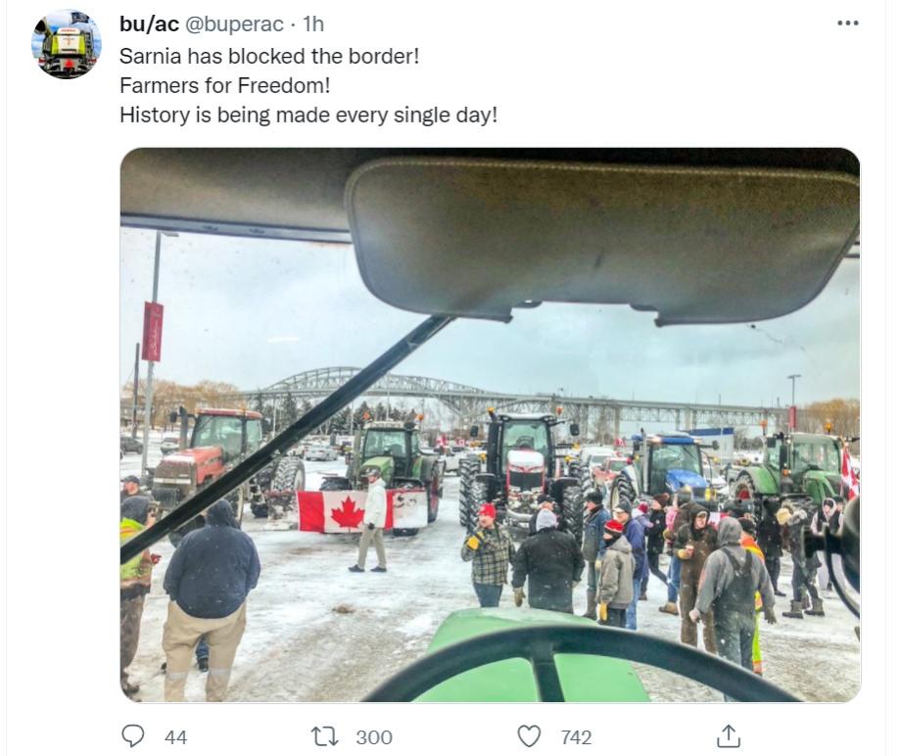
Task: Click the reply speech bubble icon
Action: click(x=133, y=736)
